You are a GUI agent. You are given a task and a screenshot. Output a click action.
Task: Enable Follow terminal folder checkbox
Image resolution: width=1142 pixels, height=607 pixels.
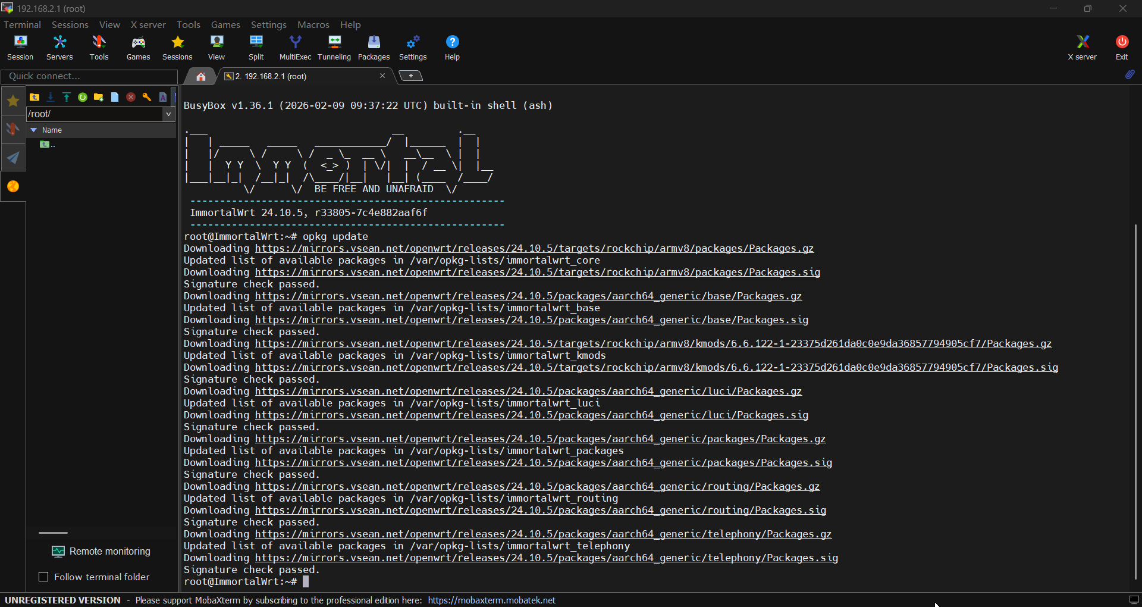43,577
